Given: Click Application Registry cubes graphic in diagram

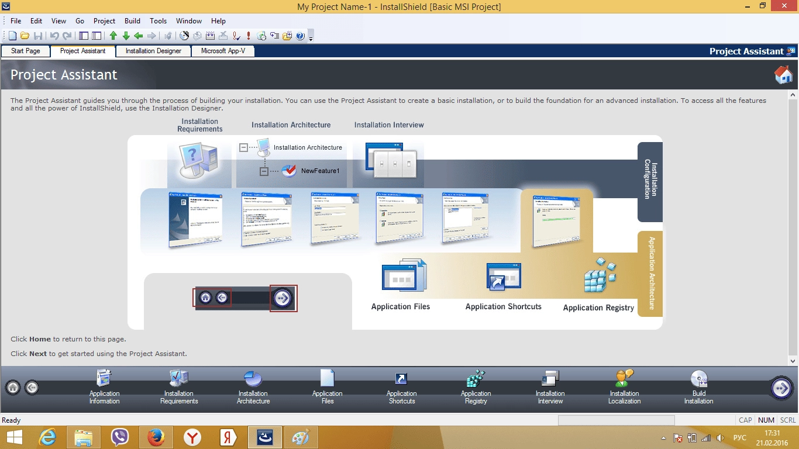Looking at the screenshot, I should pos(600,275).
